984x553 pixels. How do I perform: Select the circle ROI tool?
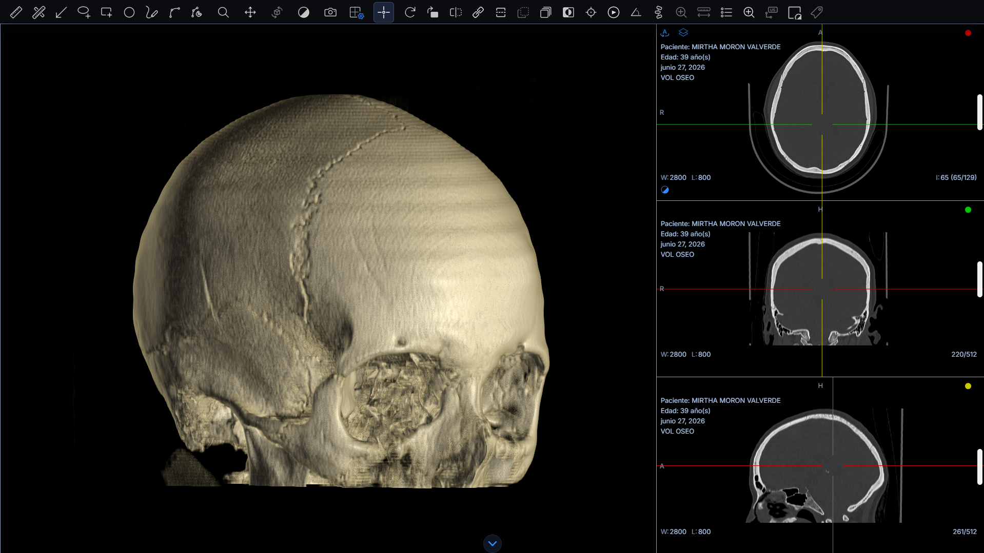(x=129, y=12)
